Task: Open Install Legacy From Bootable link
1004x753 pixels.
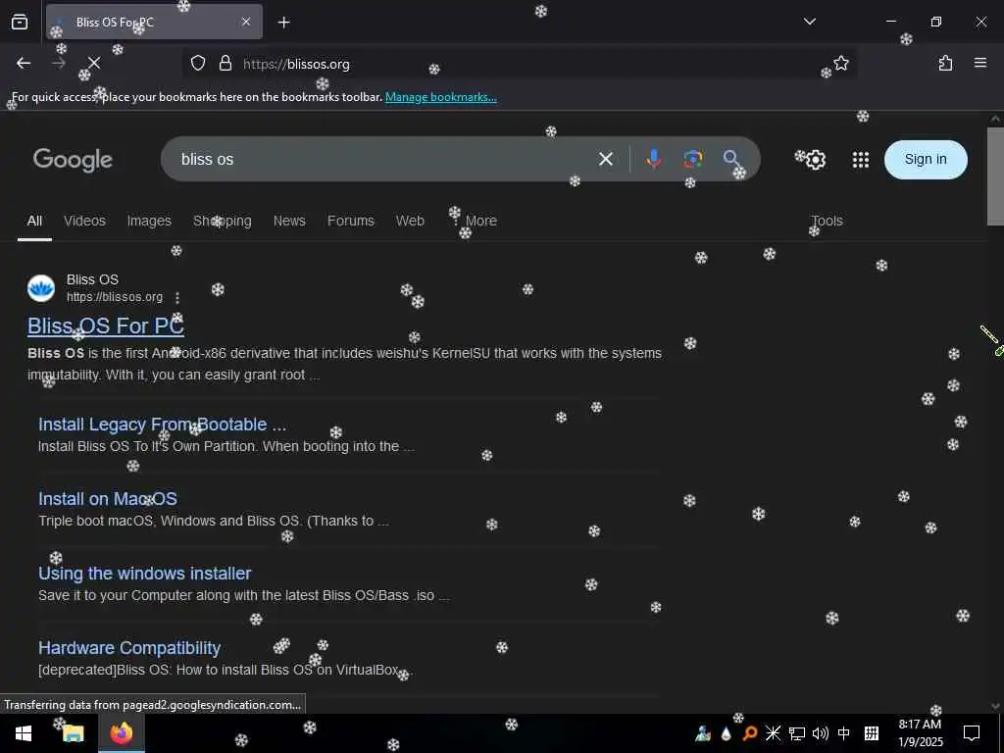Action: pyautogui.click(x=162, y=425)
